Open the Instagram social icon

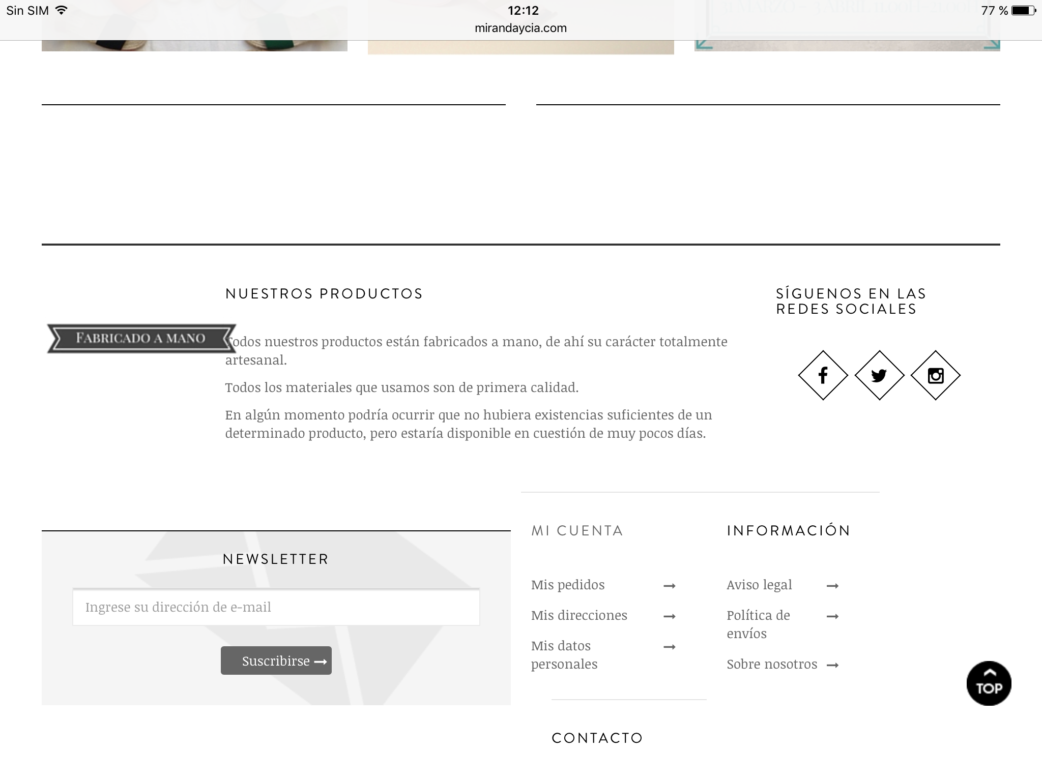click(935, 375)
